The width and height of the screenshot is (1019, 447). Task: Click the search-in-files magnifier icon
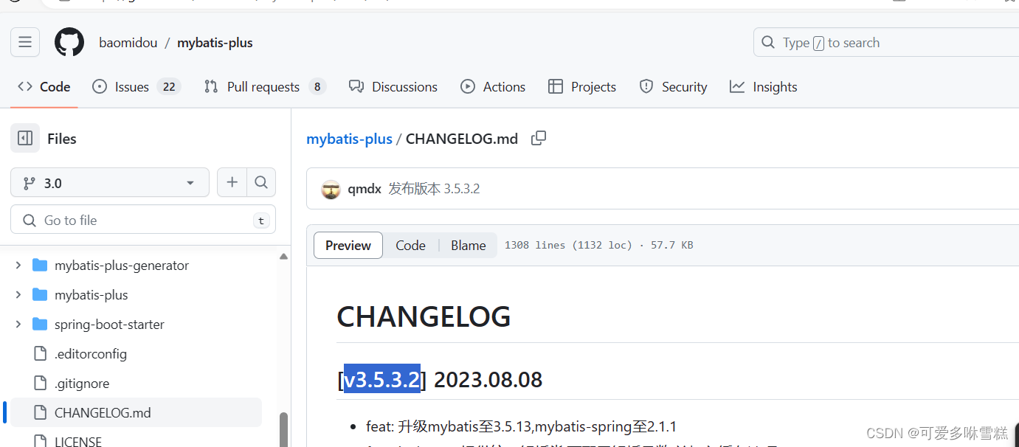tap(261, 182)
